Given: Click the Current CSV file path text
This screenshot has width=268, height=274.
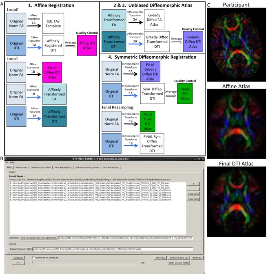Looking at the screenshot, I should (x=90, y=179).
